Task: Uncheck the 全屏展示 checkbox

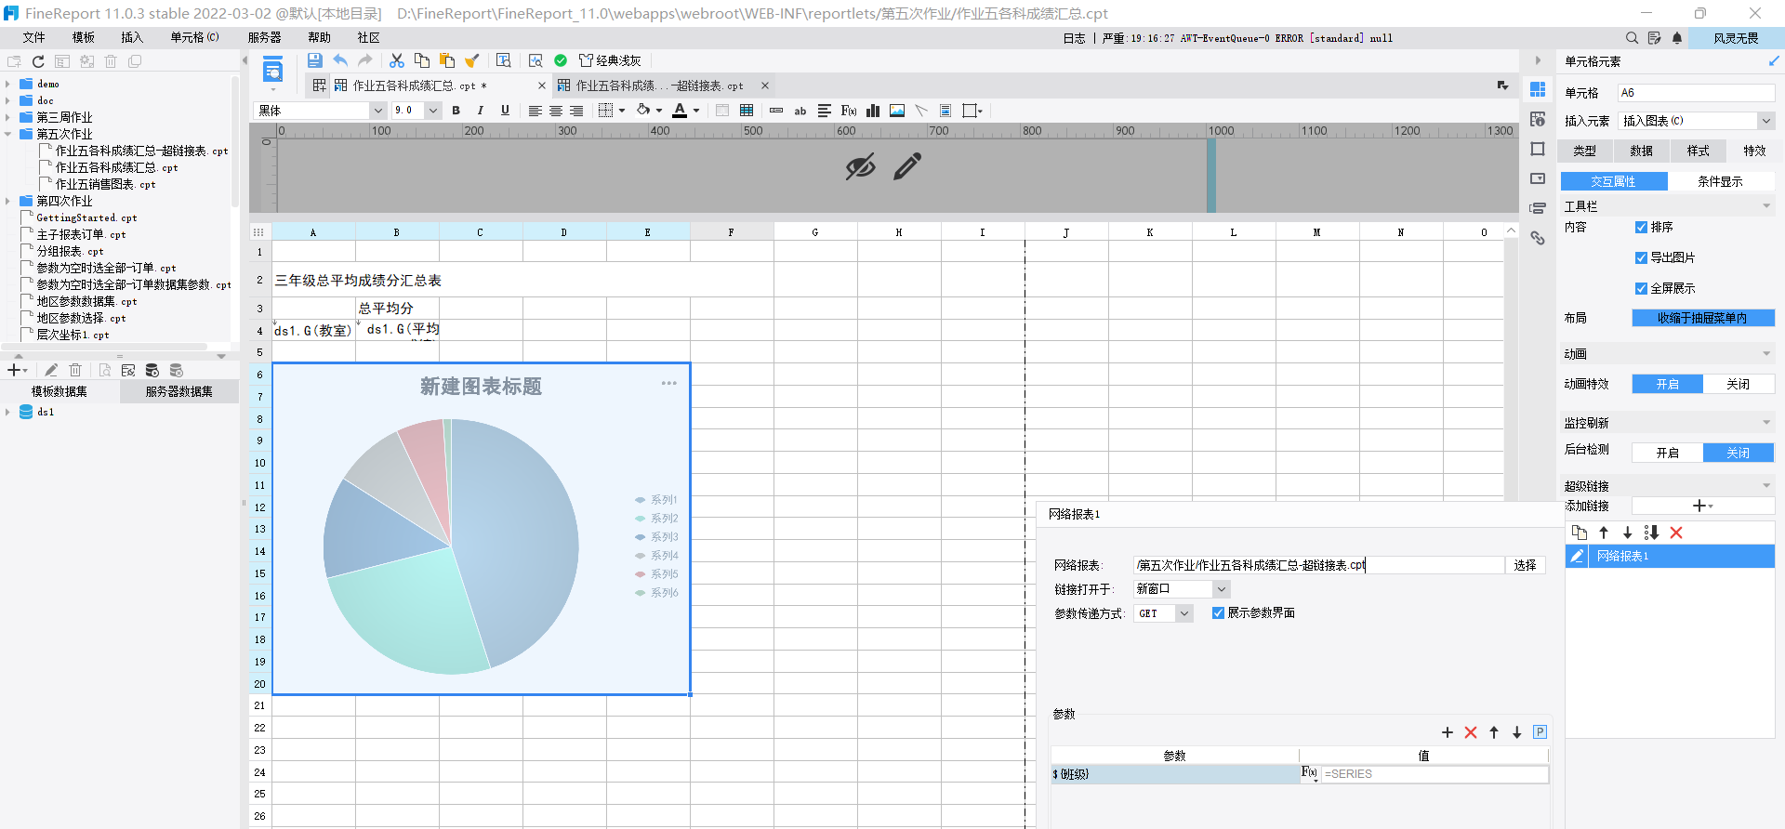Action: click(1641, 288)
